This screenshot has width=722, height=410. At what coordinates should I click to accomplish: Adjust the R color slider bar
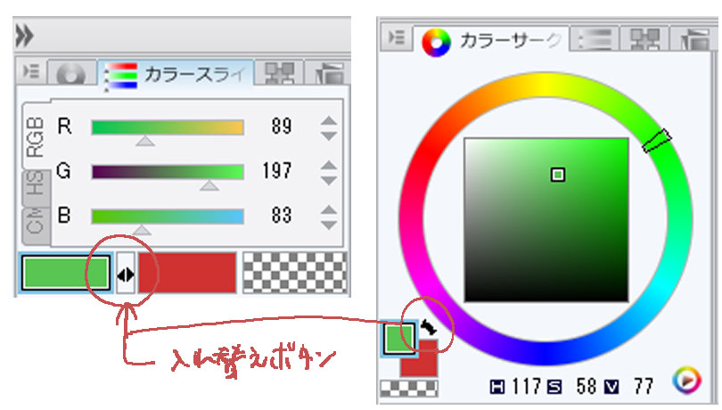pyautogui.click(x=168, y=127)
